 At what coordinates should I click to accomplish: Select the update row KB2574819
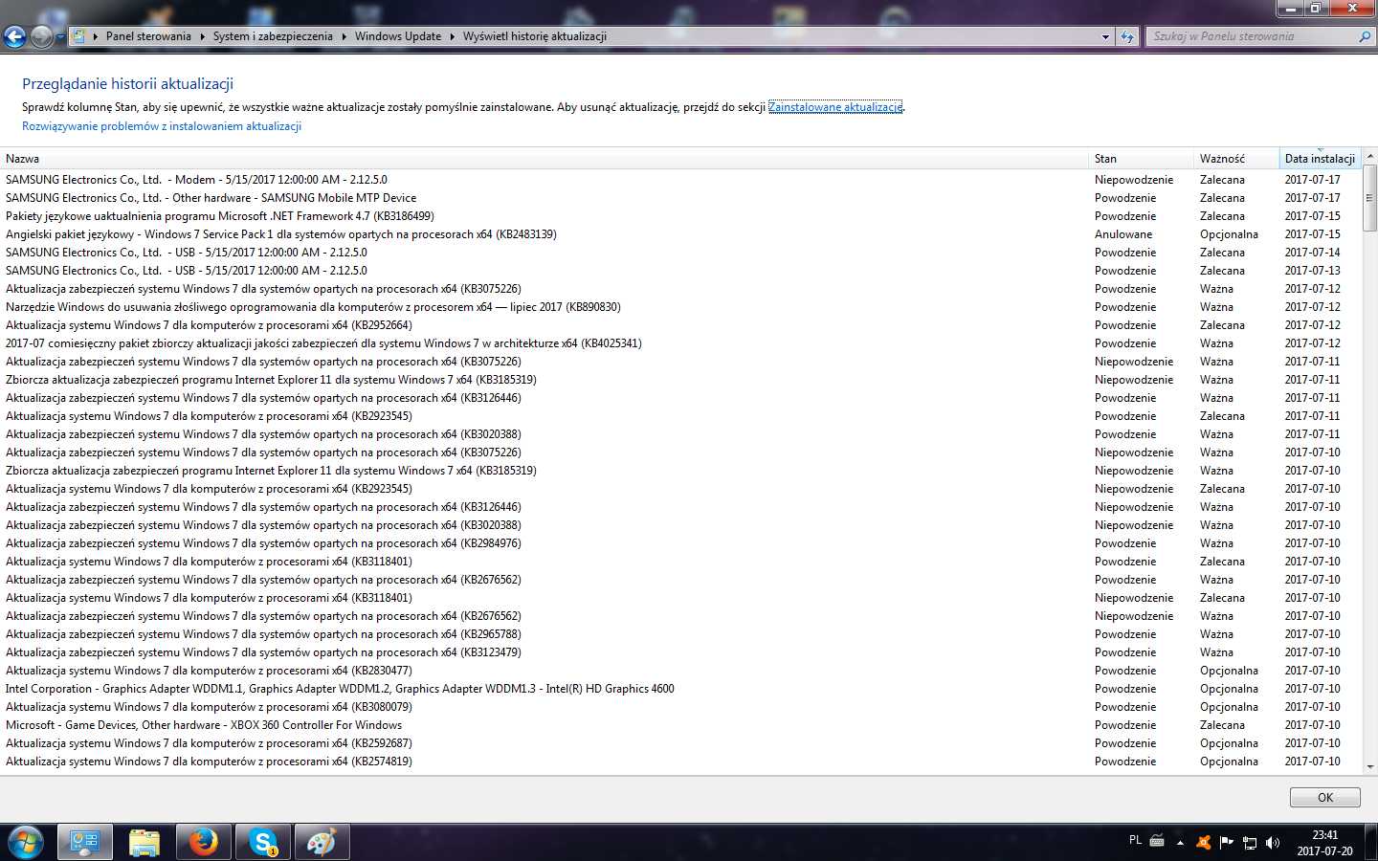680,762
